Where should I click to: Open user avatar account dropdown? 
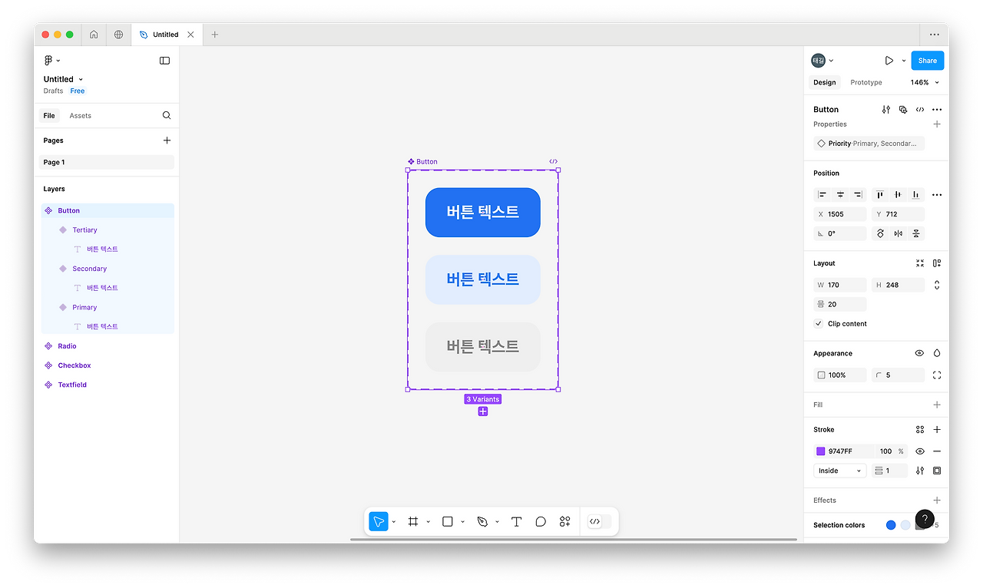822,61
